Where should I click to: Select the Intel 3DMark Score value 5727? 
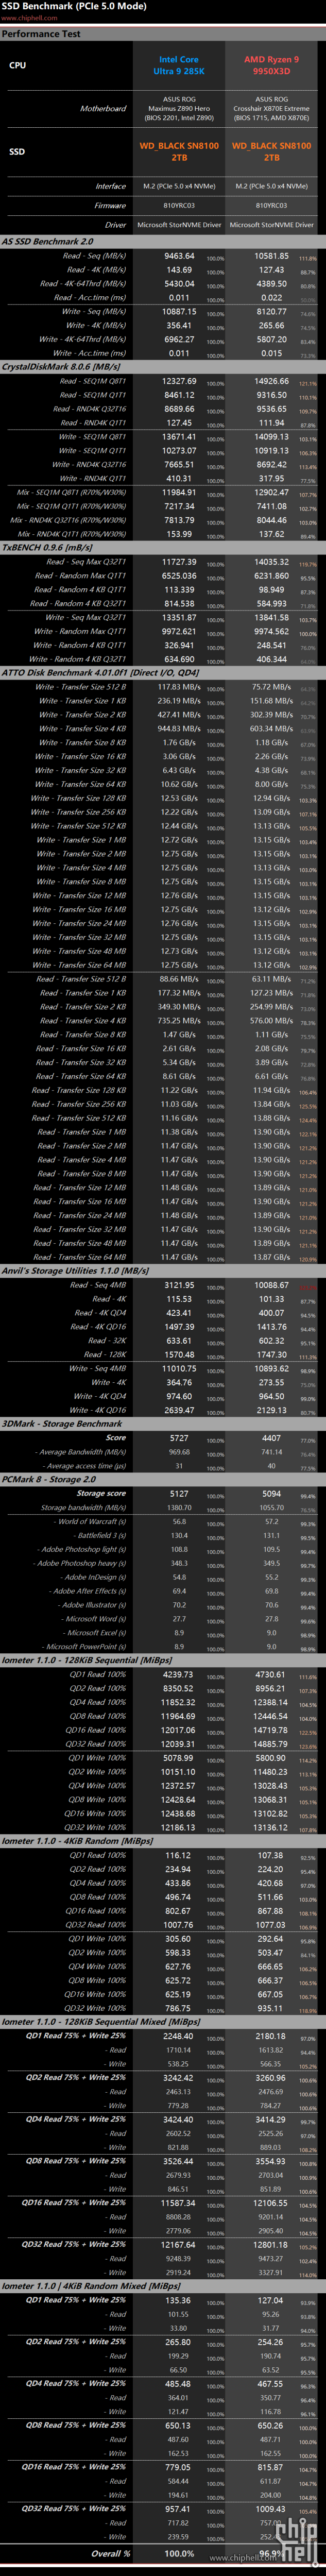tap(179, 1438)
